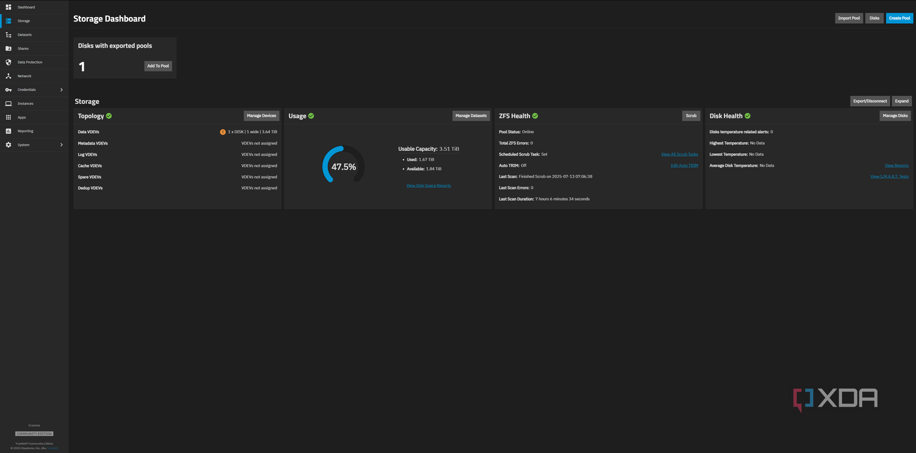Open Manage Devices in the Topology card
916x453 pixels.
coord(261,115)
